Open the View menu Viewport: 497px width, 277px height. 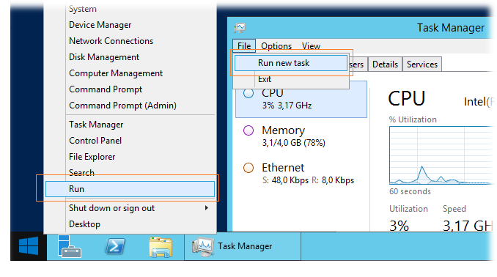[x=311, y=46]
